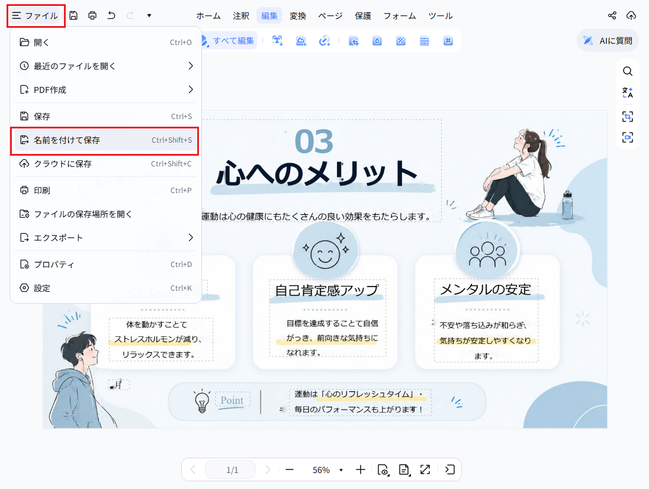Click the 1/1 page number field
The width and height of the screenshot is (649, 489).
click(230, 470)
